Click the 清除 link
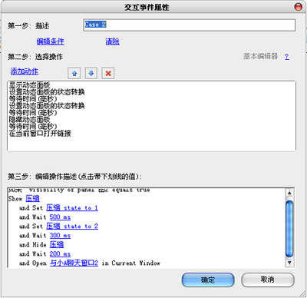The image size is (307, 298). click(112, 41)
